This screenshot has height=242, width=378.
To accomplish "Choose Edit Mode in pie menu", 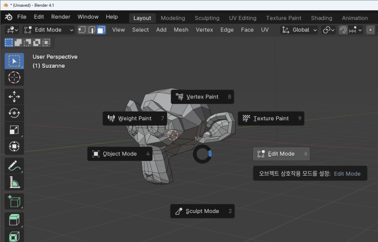I will [x=281, y=154].
